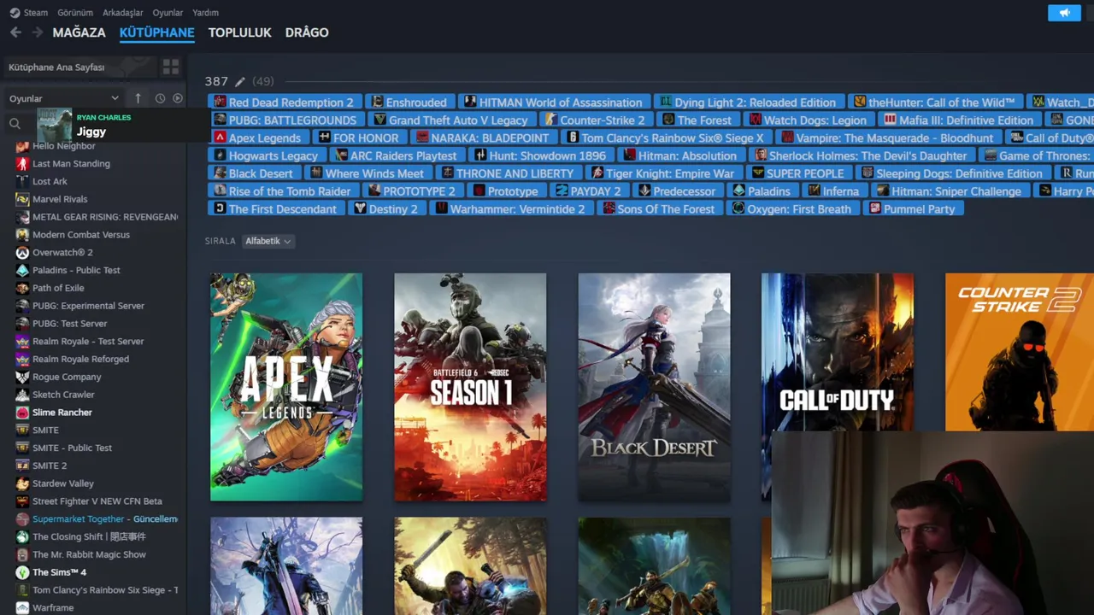Click the PUBG: Test Server icon
The image size is (1094, 615).
22,324
